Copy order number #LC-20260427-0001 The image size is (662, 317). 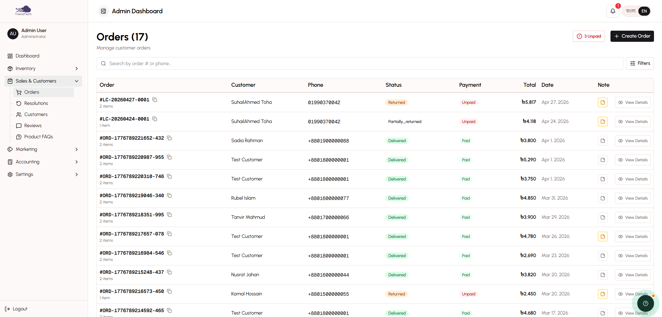(155, 100)
